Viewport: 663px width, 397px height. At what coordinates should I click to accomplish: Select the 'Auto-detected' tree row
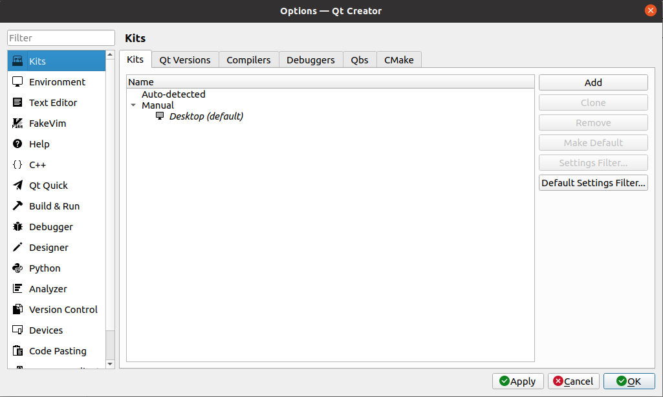pos(173,94)
